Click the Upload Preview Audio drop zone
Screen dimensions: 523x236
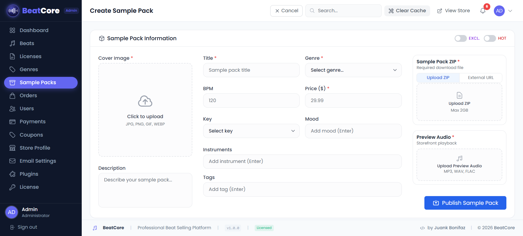(459, 165)
